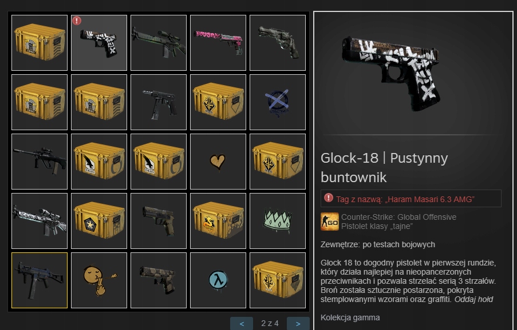Select the UMP-45 item with yellow border

click(x=40, y=280)
